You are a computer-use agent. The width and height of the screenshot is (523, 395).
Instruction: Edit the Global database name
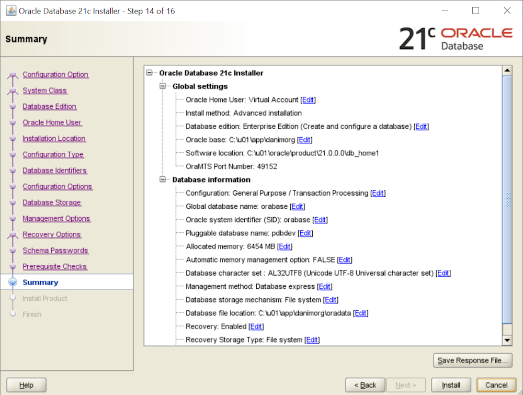(x=297, y=206)
